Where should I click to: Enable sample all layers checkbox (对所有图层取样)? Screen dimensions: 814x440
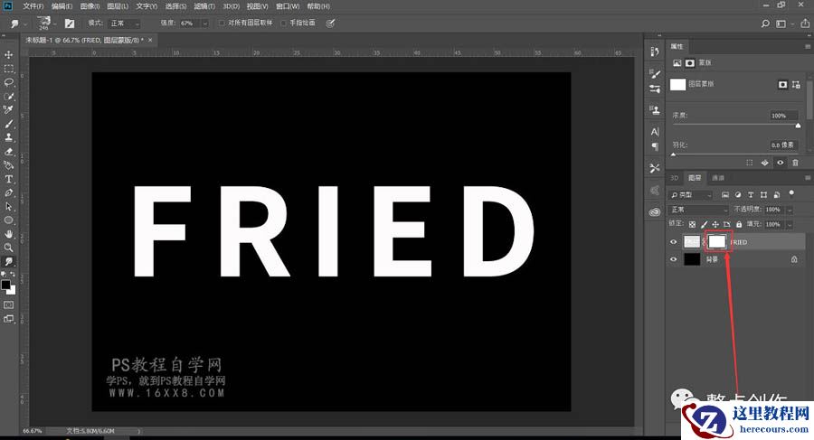222,23
